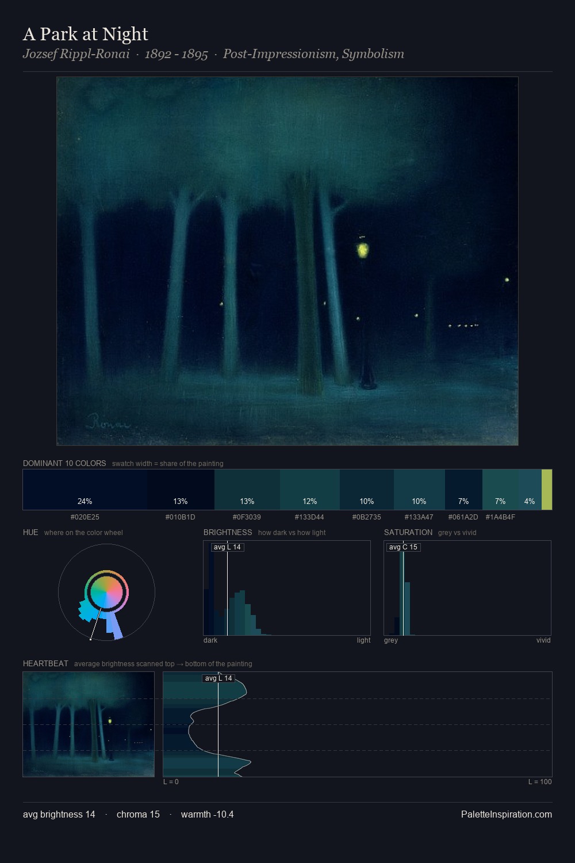
Task: Click the heartbeat 'avg L 14' label
Action: [218, 678]
